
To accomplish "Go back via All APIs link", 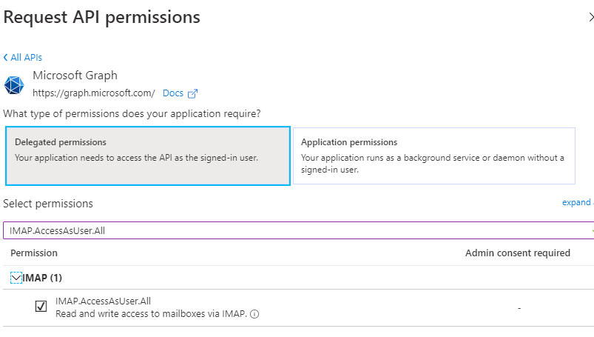I will (26, 57).
